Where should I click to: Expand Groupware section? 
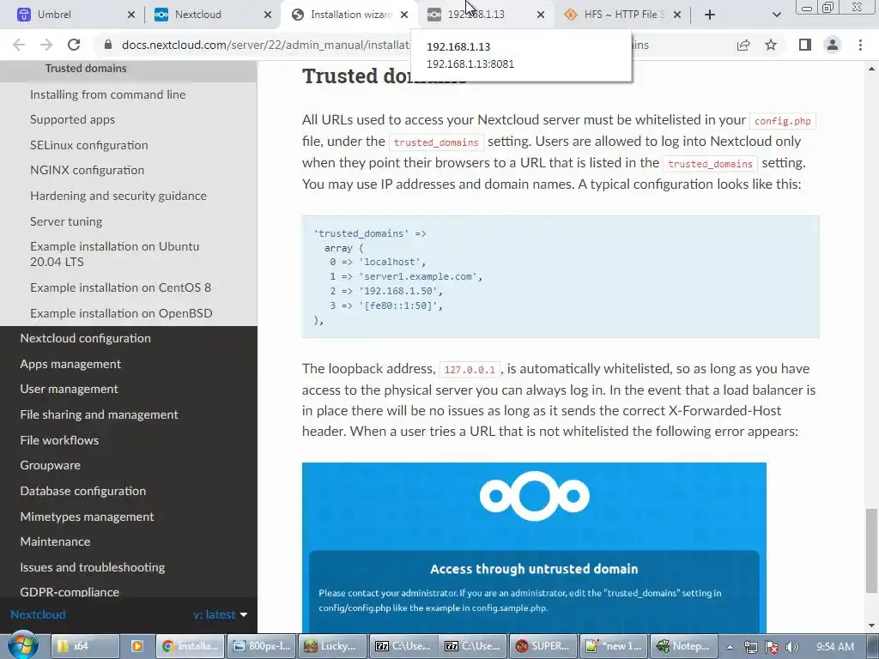pos(51,466)
